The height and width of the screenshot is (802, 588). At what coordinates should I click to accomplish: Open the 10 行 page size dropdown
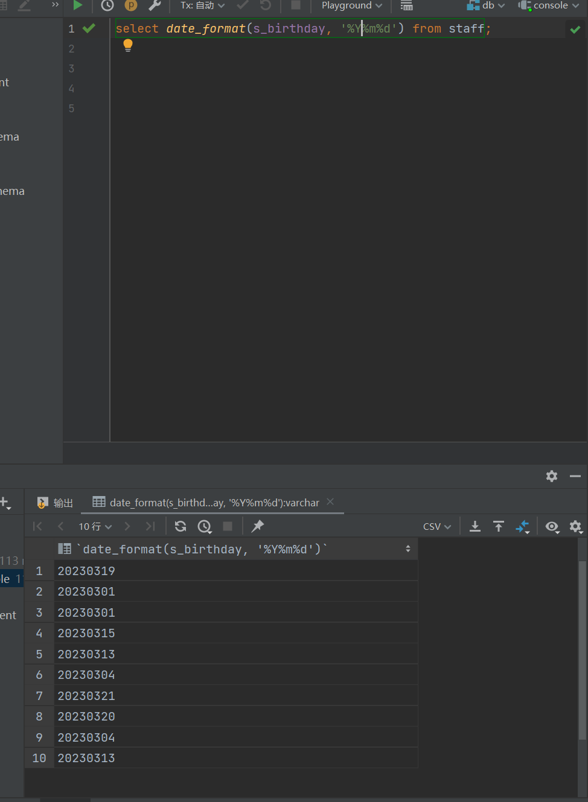95,526
